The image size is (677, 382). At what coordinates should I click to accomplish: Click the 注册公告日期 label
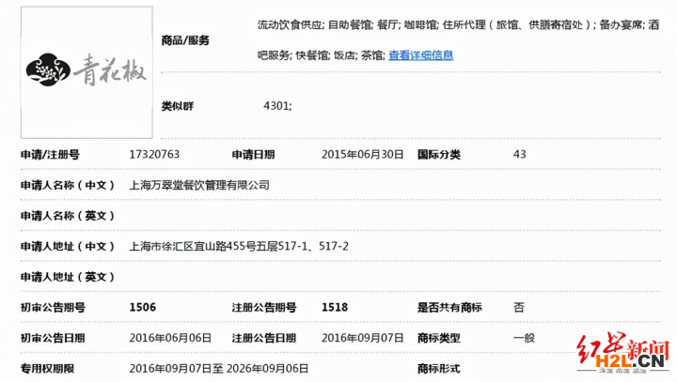[x=264, y=338]
